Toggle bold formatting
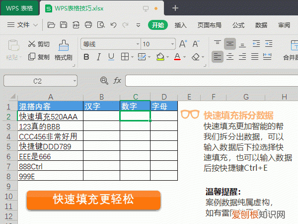This screenshot has width=298, height=224. pyautogui.click(x=86, y=57)
